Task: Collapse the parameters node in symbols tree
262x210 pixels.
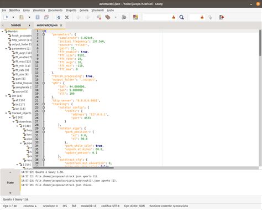Action: tap(6, 49)
